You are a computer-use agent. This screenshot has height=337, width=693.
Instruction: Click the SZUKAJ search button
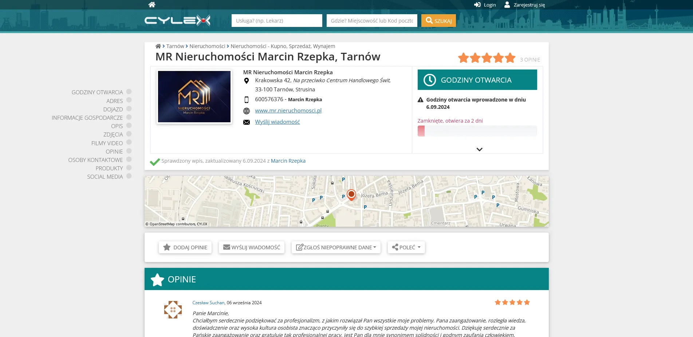coord(438,20)
